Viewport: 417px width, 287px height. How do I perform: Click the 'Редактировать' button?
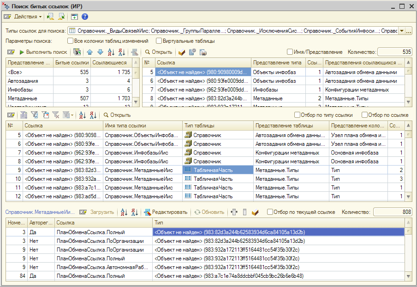(166, 212)
